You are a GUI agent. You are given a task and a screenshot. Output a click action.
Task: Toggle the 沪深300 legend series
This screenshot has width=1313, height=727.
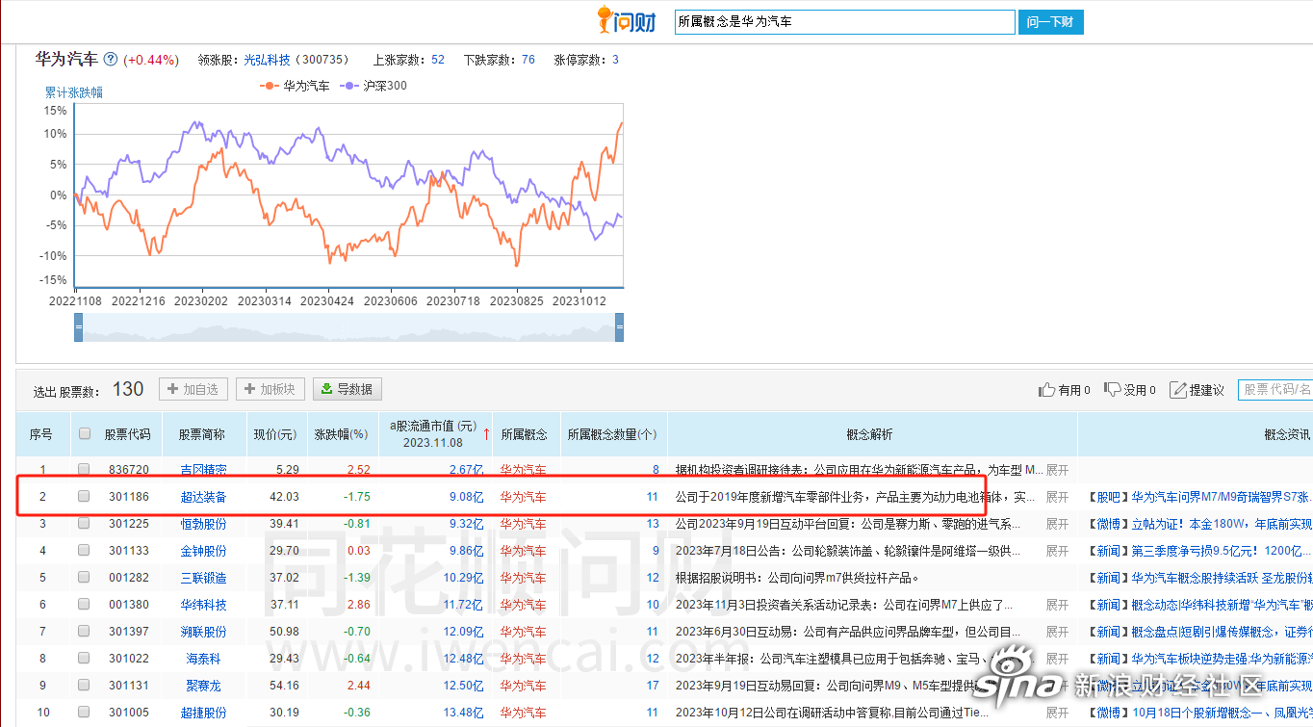click(374, 86)
